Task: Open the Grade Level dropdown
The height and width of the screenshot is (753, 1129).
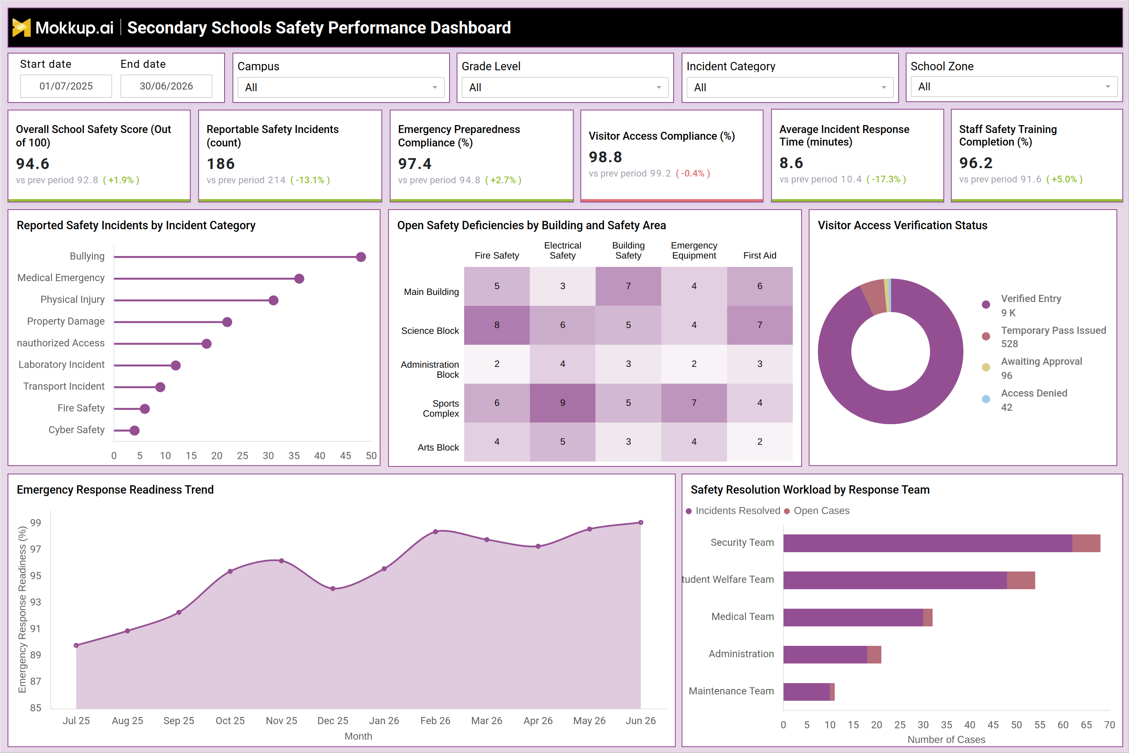Action: pos(565,87)
